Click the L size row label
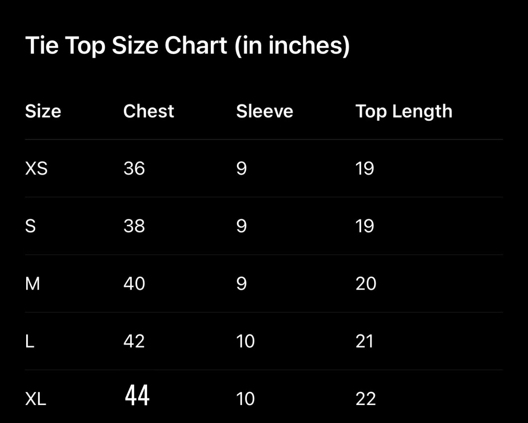528x423 pixels. (x=29, y=341)
